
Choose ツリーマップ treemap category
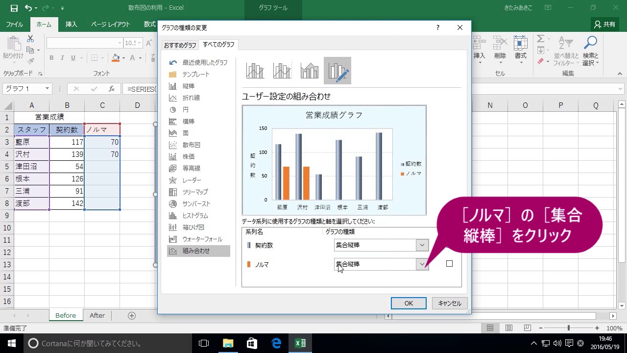[x=198, y=192]
